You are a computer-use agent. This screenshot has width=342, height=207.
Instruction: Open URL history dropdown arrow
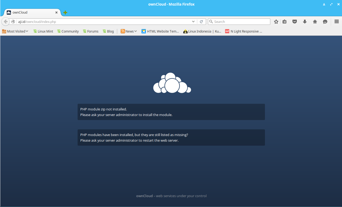click(193, 22)
